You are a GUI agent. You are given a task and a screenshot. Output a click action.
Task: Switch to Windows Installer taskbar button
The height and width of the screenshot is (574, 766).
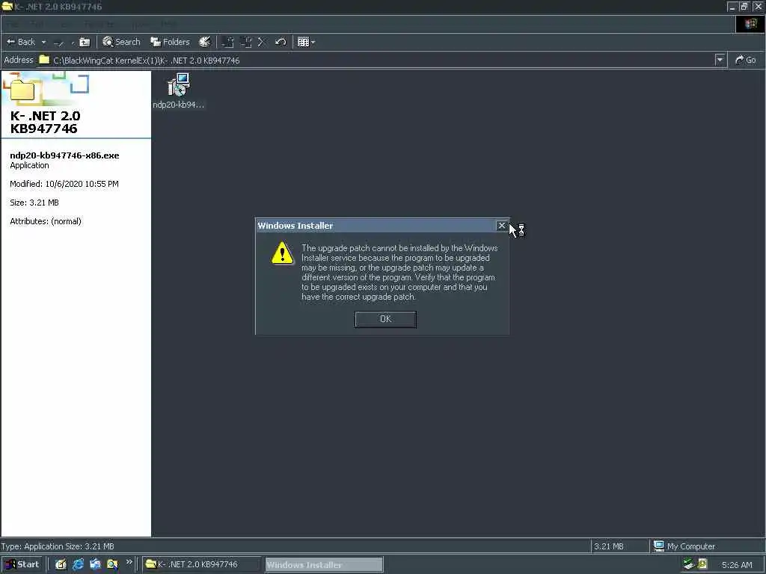click(325, 565)
